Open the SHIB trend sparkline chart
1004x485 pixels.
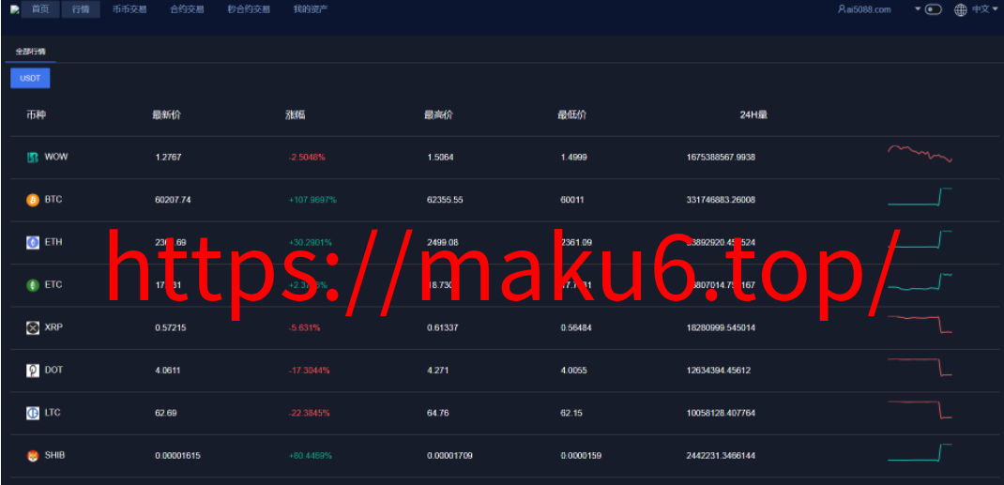click(x=920, y=452)
